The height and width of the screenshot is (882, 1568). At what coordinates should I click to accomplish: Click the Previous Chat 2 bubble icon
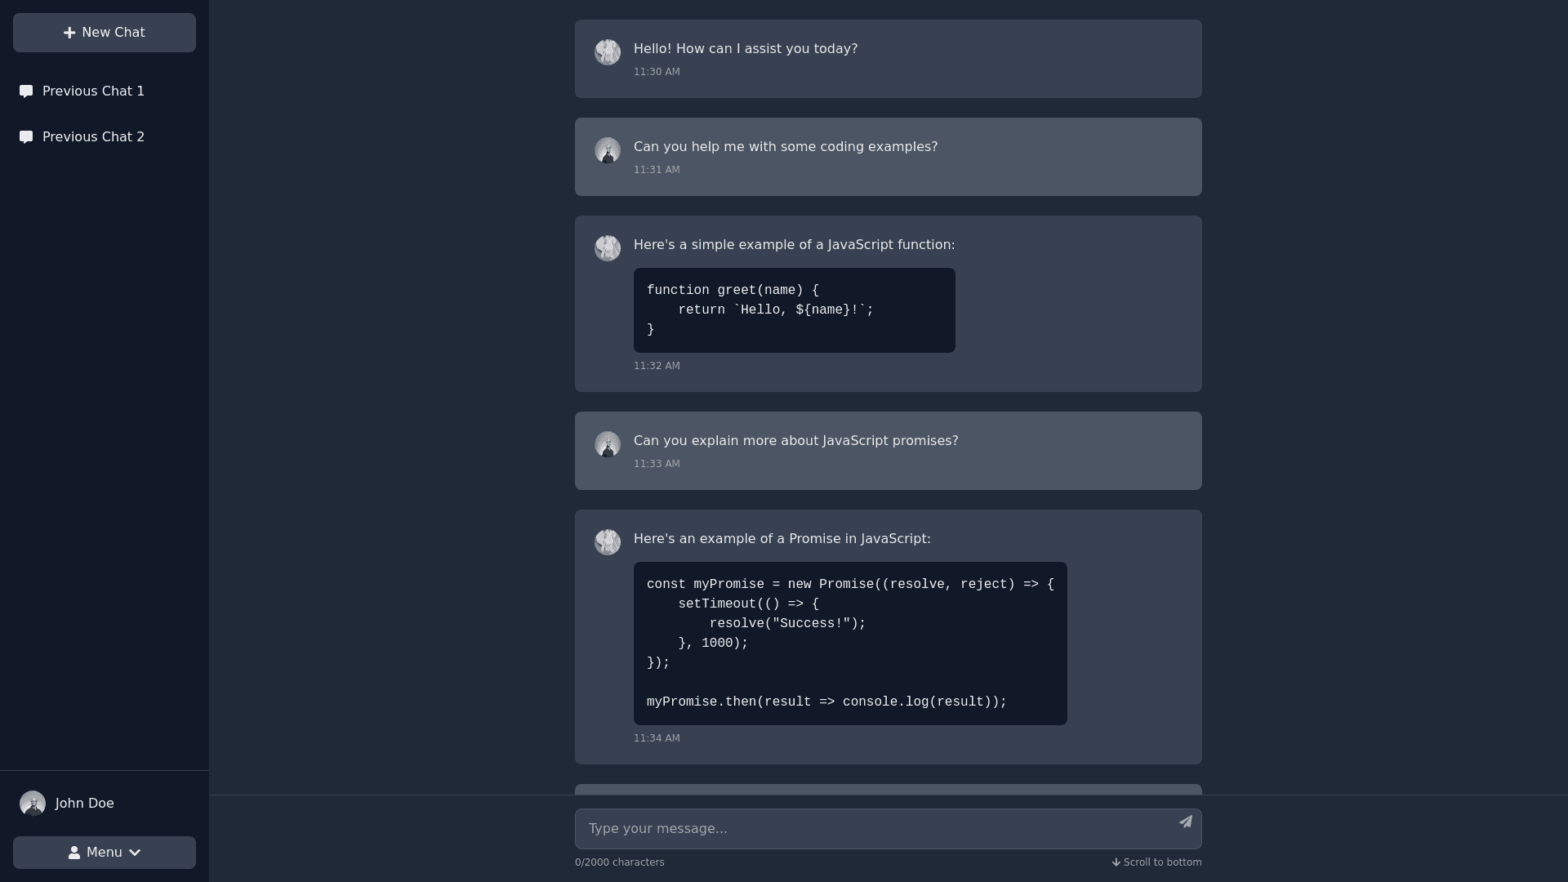tap(26, 137)
